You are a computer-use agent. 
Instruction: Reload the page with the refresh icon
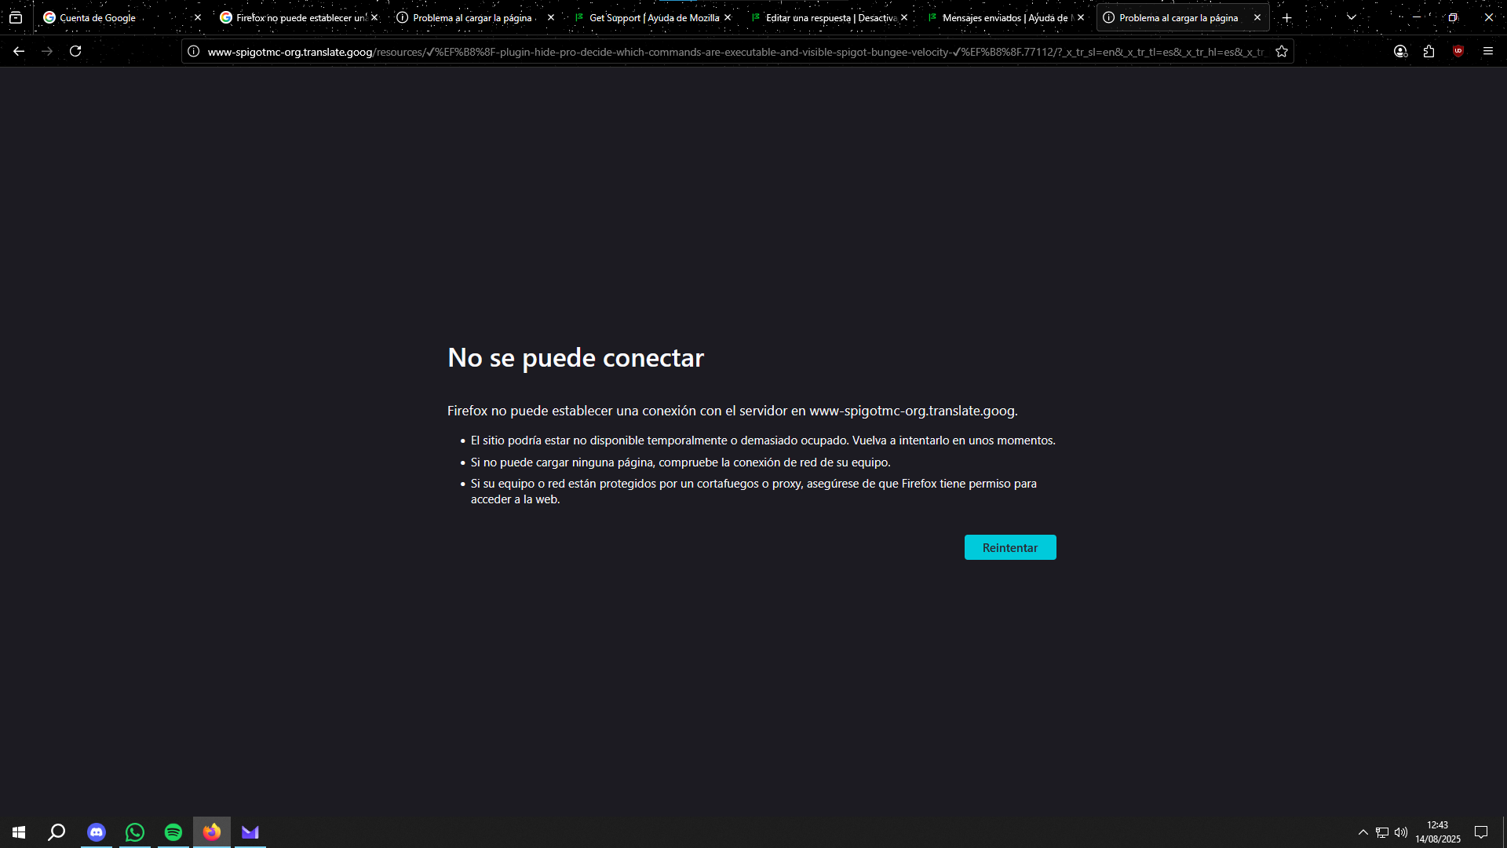75,51
